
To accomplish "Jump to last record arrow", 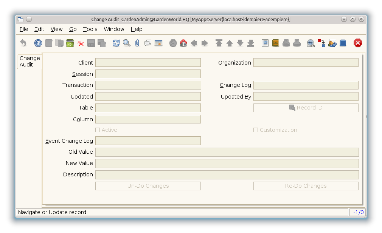I will tap(251, 43).
